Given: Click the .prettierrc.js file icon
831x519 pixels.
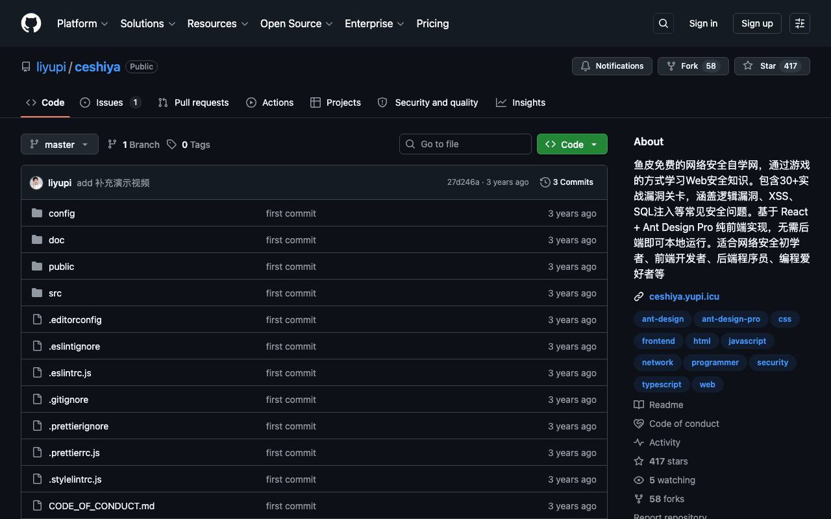Looking at the screenshot, I should coord(37,452).
